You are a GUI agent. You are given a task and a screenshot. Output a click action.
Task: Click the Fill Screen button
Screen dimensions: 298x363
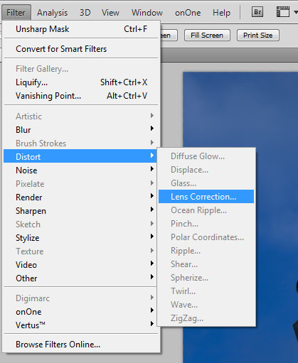click(207, 36)
